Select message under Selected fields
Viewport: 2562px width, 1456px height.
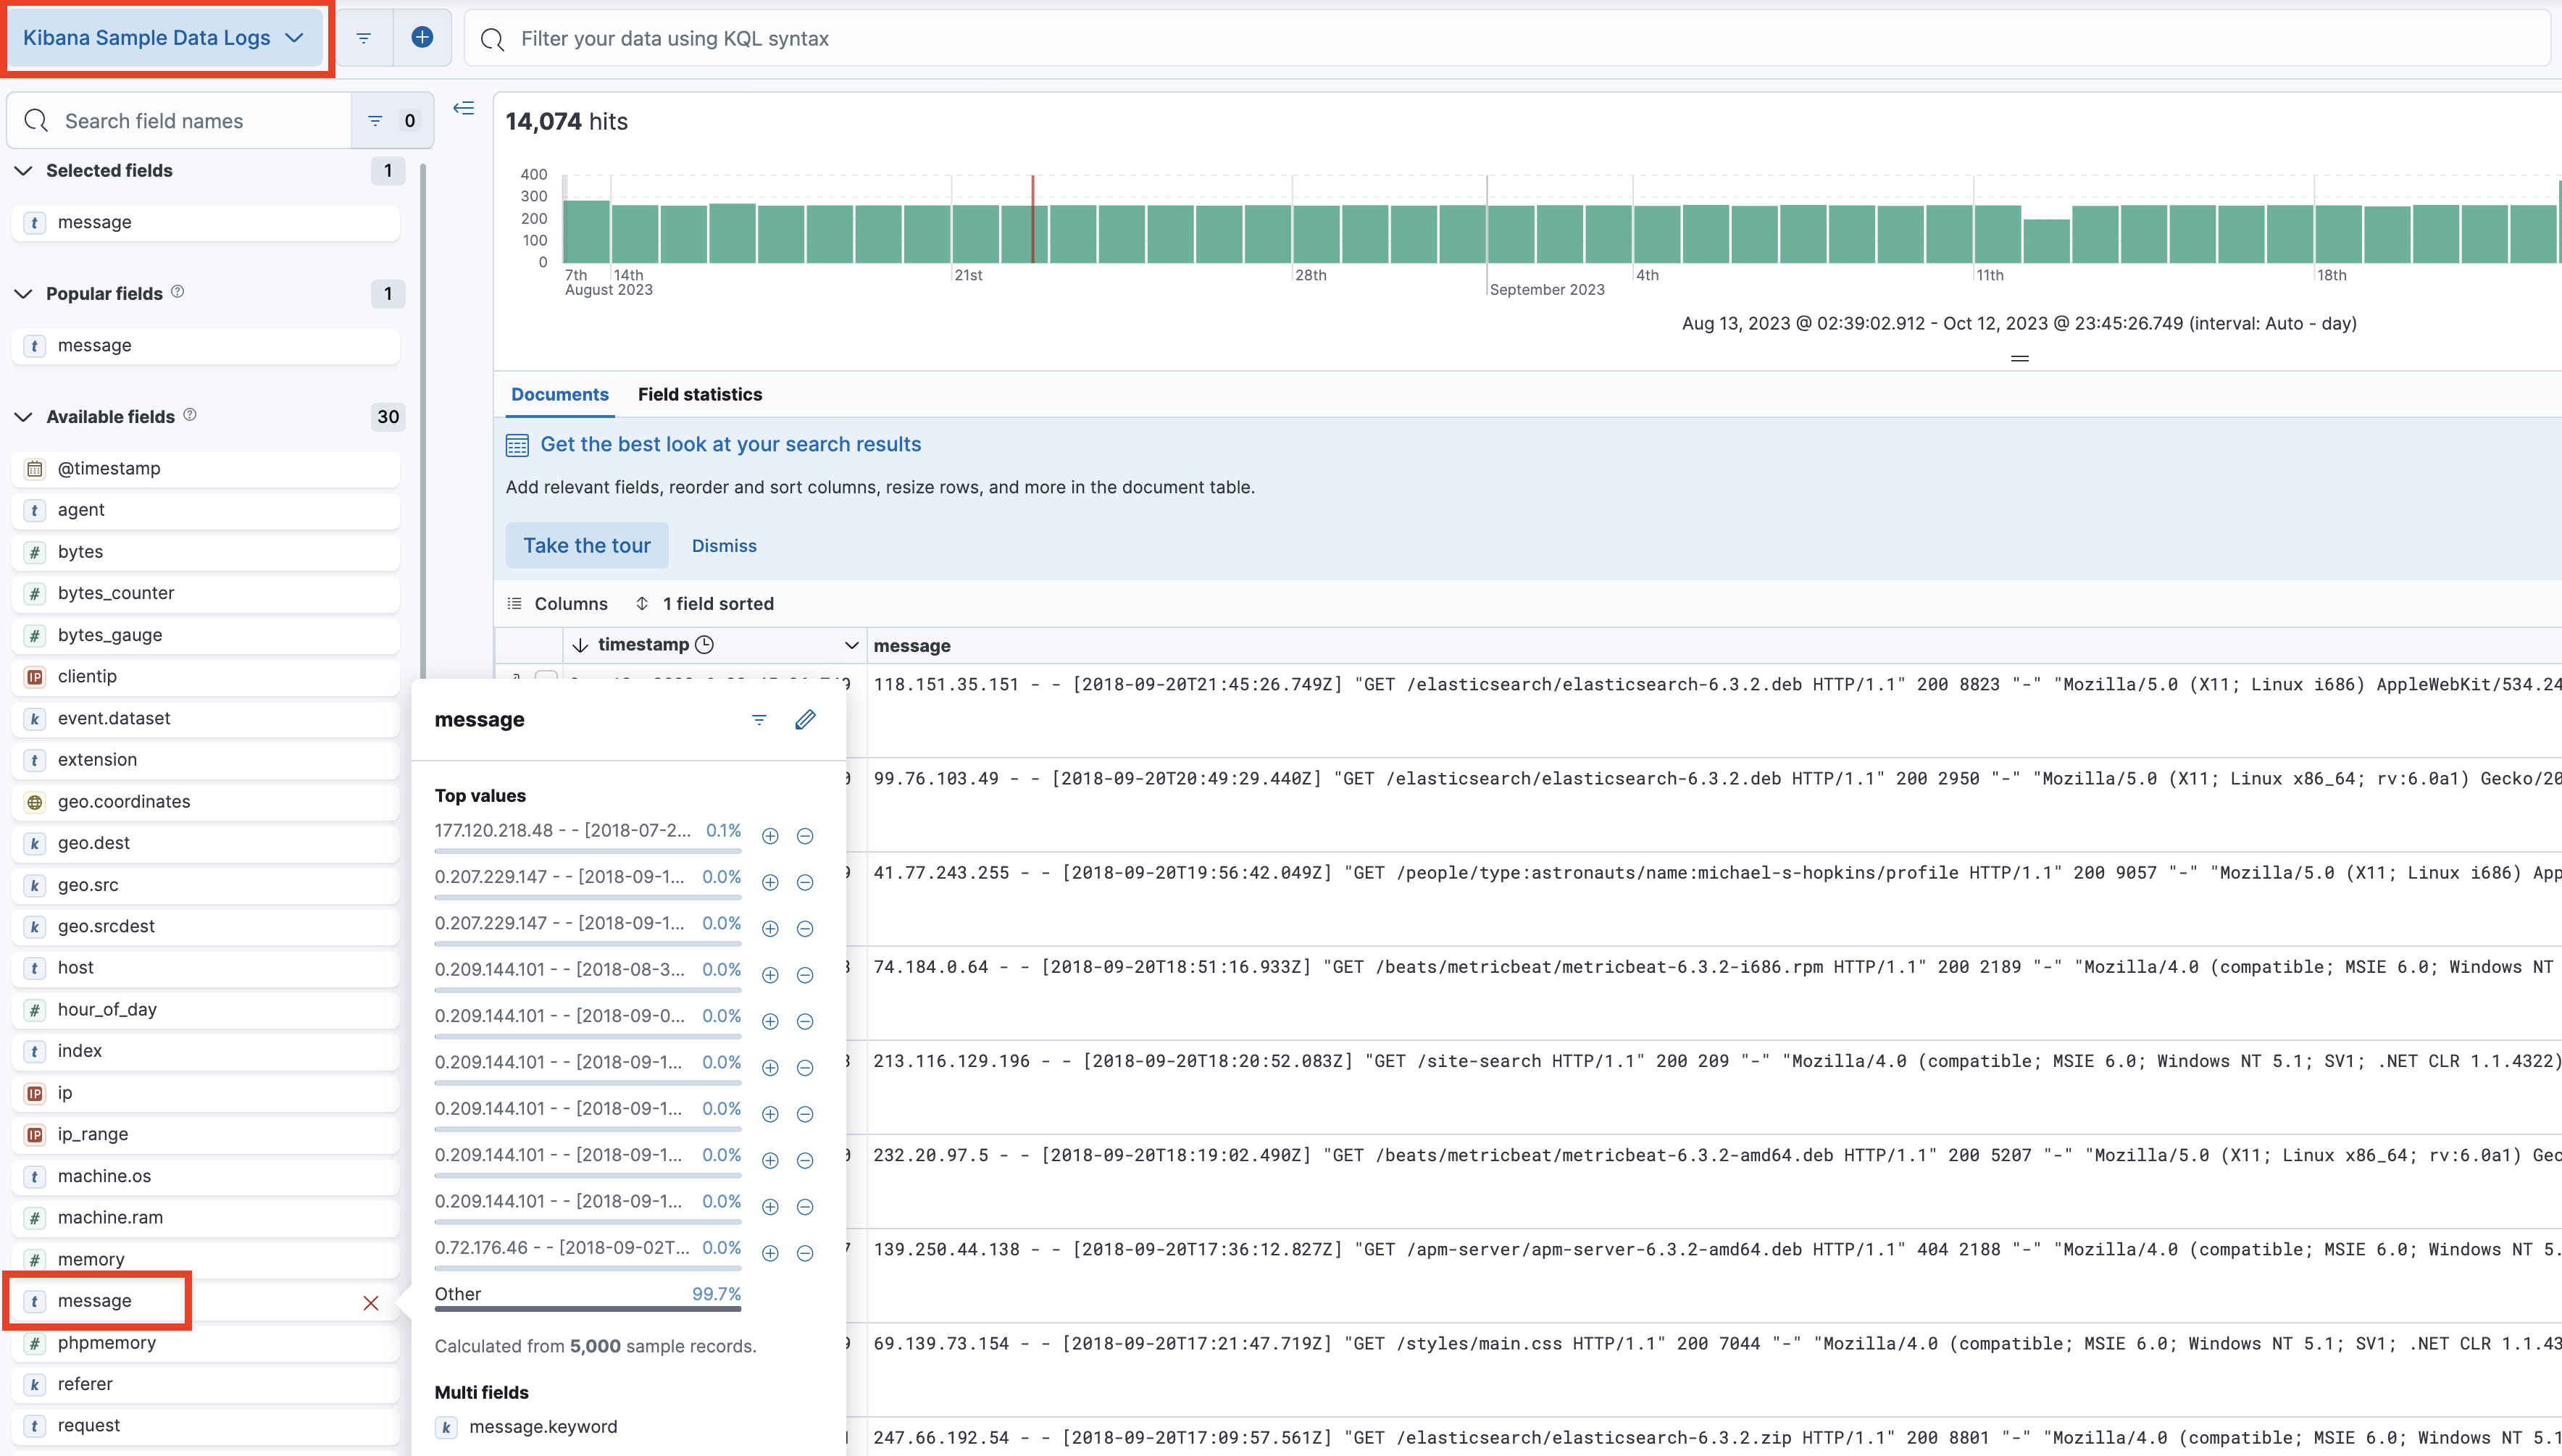[206, 222]
